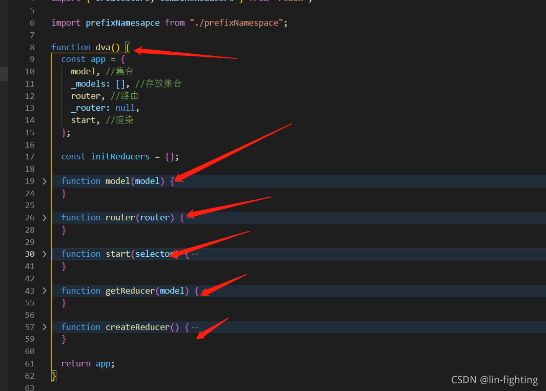The height and width of the screenshot is (391, 546).
Task: Click 'start' function name on line 30
Action: coord(118,254)
